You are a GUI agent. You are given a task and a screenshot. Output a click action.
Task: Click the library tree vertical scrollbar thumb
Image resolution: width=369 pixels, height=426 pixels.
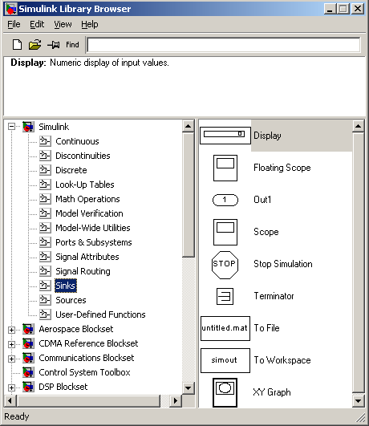[x=188, y=194]
